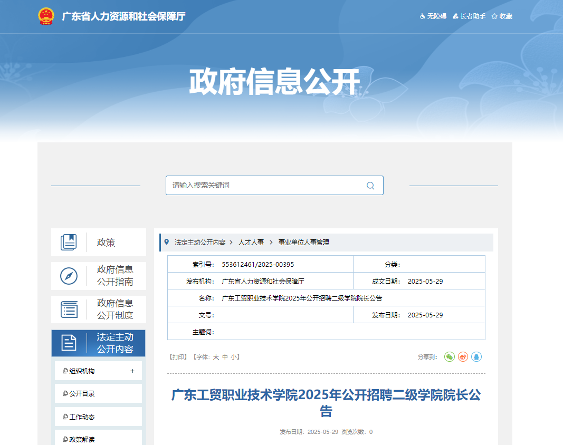Screen dimensions: 563x445
Task: Click the 打印 print link
Action: click(x=178, y=357)
